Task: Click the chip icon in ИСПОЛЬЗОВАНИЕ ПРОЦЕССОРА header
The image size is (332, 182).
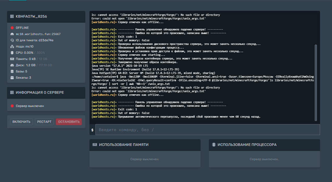Action: coord(214,145)
